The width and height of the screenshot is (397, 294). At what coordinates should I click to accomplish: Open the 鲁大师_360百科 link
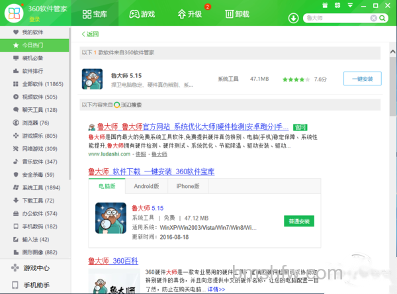[x=113, y=261]
